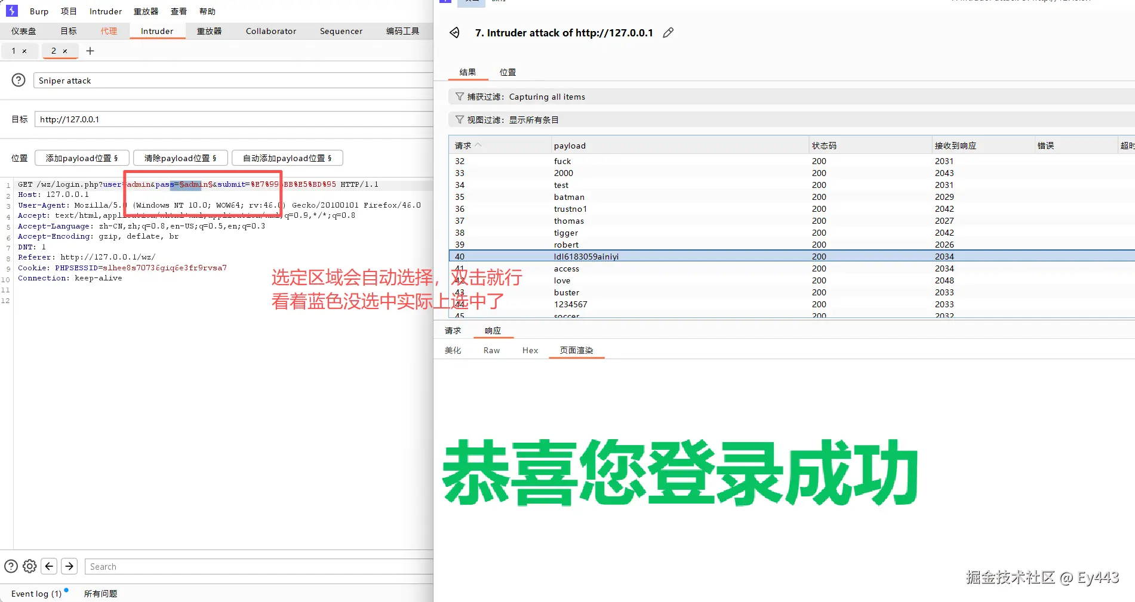Click 添加payload位置 § button

coord(82,158)
